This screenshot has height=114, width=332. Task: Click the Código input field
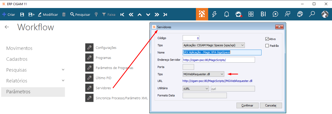coord(191,38)
